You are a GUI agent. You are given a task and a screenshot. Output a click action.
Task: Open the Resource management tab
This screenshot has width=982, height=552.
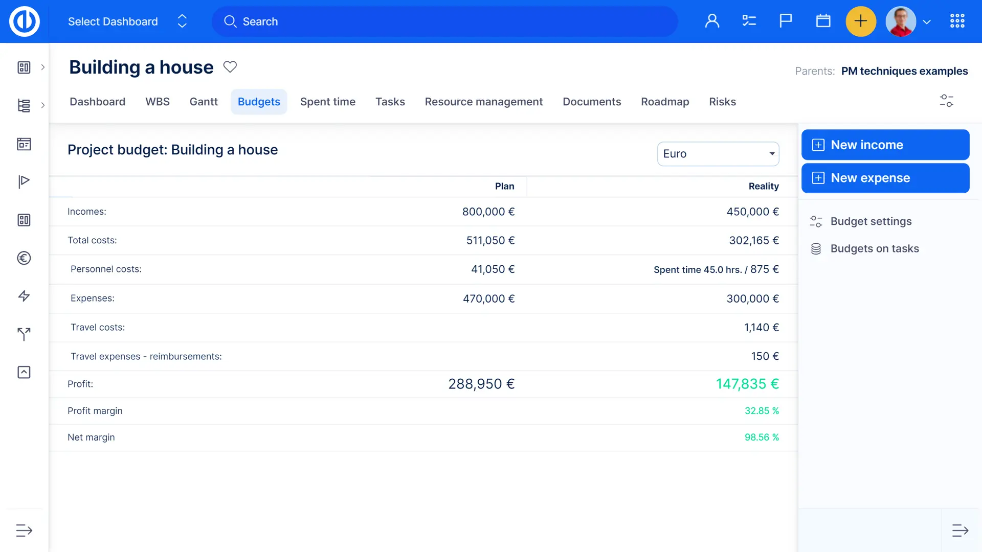click(x=483, y=102)
